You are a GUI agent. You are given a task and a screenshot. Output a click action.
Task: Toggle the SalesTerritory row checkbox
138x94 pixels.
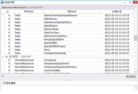[9, 32]
